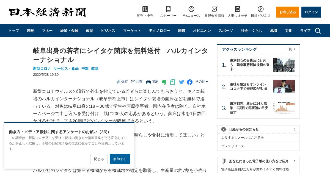Click the アクセスランキング heading

[x=239, y=49]
